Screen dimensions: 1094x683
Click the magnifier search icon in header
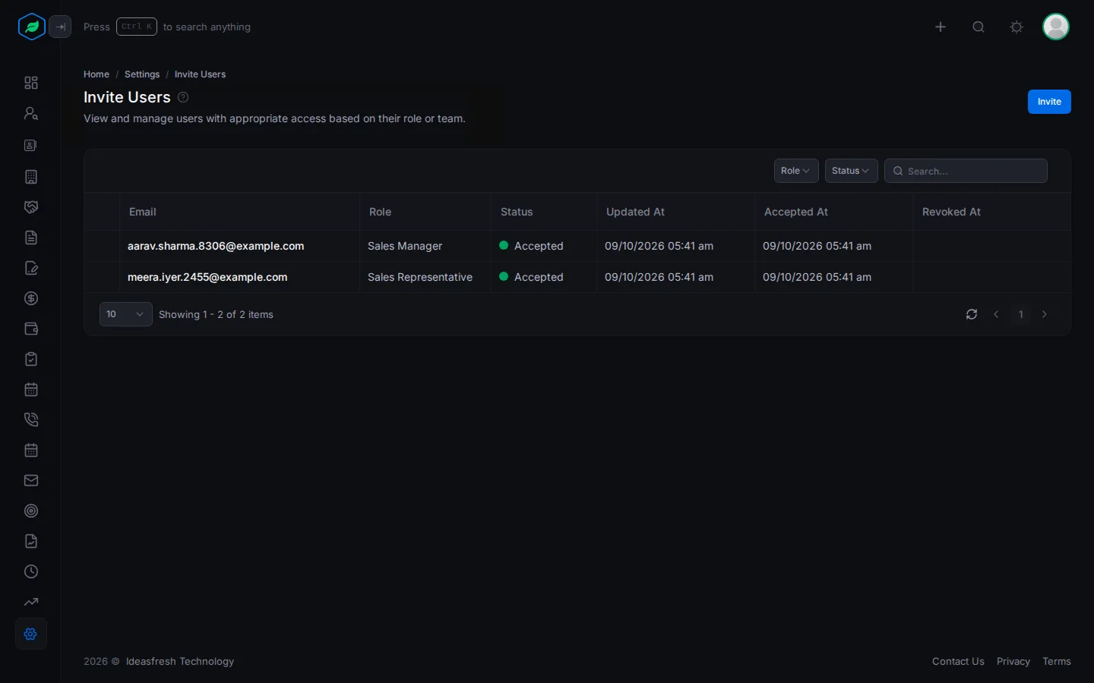click(x=979, y=27)
